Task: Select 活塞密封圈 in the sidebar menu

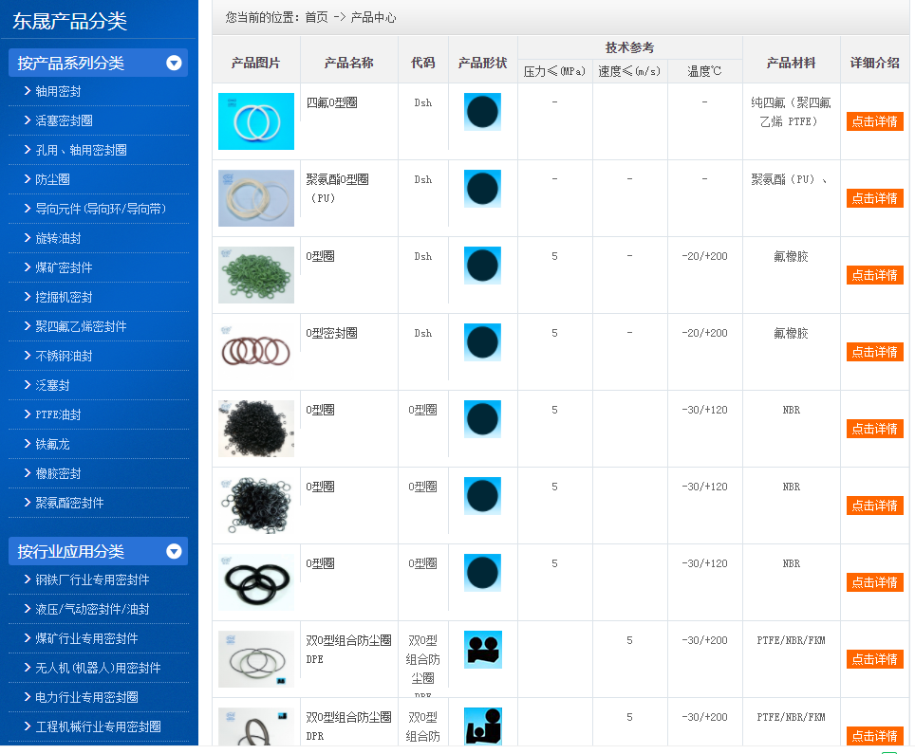Action: (66, 120)
